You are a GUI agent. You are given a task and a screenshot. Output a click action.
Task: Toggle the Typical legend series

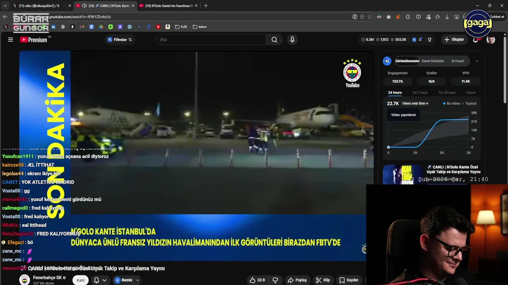point(469,103)
